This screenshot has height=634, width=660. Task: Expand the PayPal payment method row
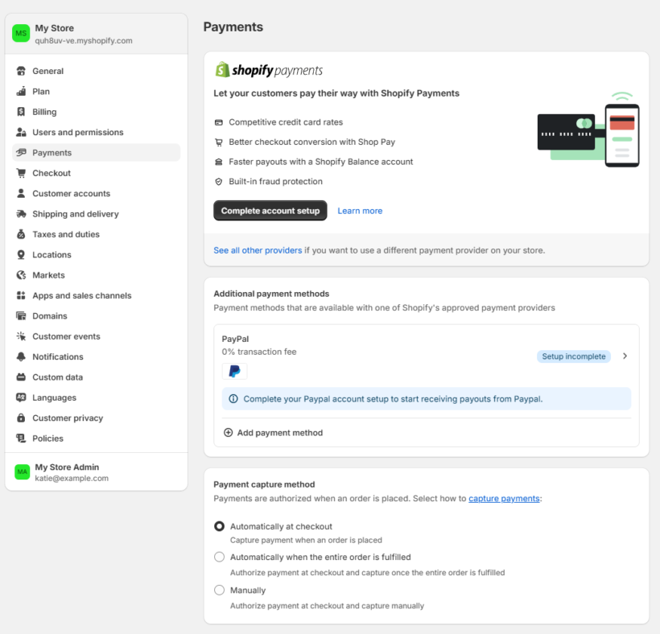pos(625,354)
